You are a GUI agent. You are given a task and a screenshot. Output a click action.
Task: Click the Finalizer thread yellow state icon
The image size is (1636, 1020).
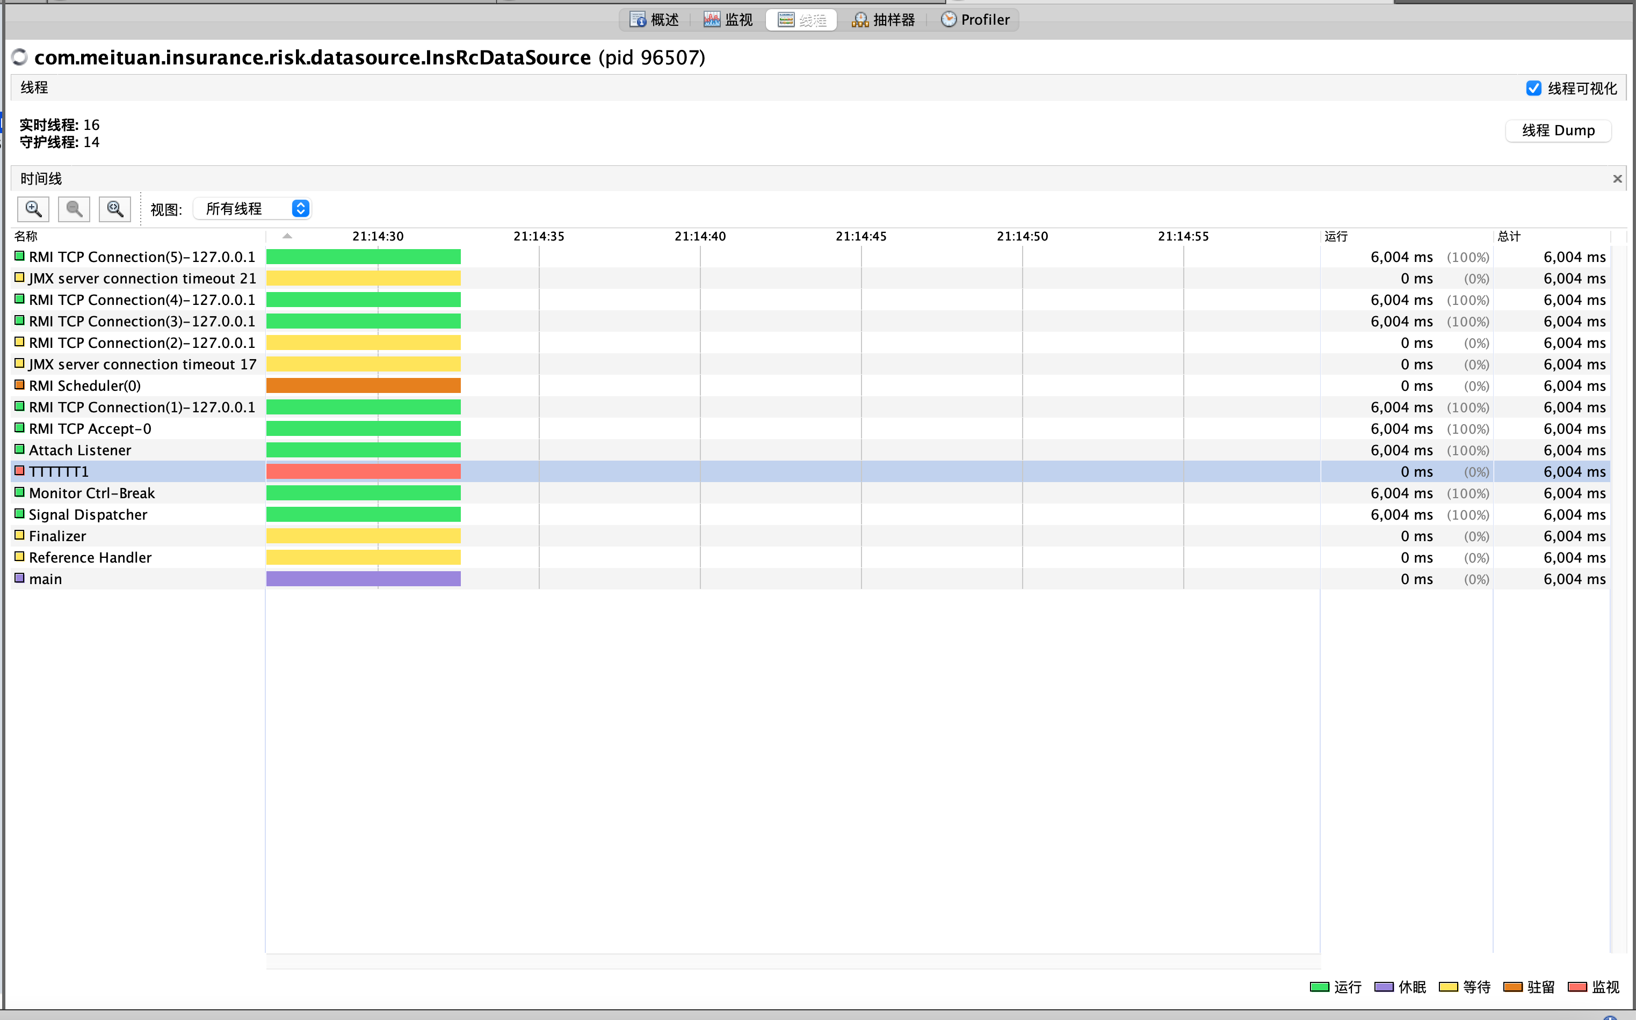(19, 535)
